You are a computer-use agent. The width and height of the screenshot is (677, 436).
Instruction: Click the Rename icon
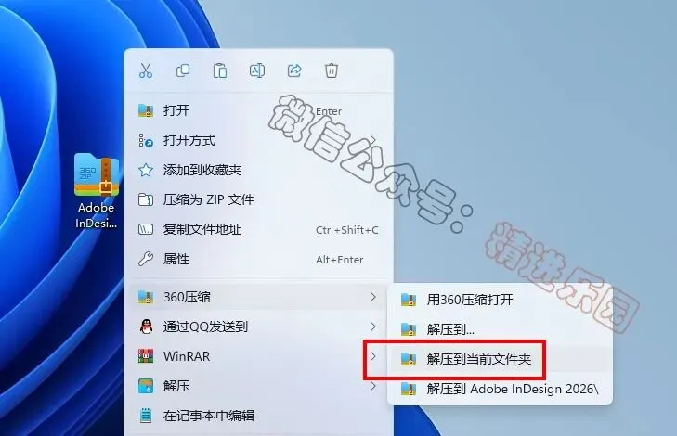[x=257, y=71]
